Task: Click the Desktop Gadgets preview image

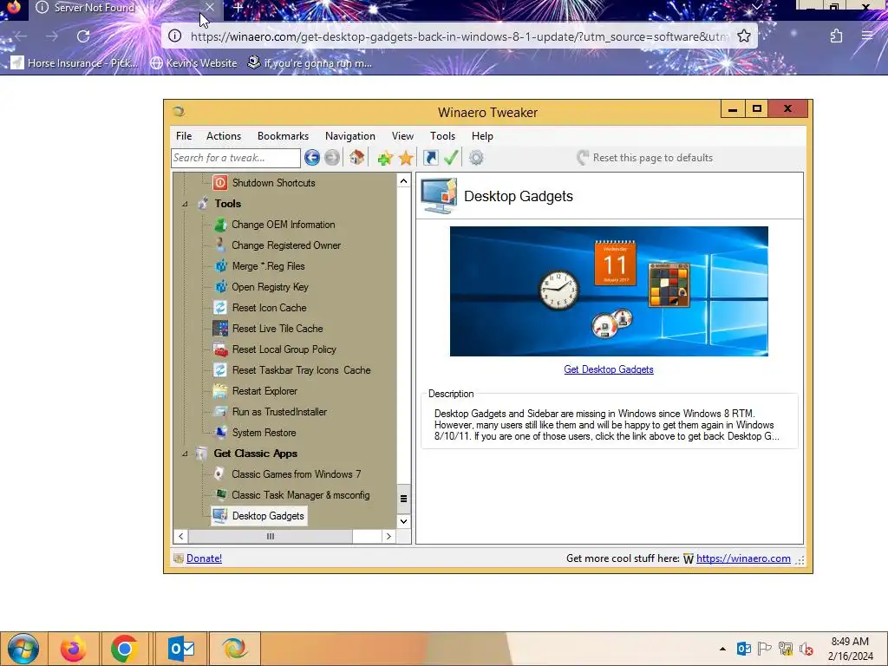Action: tap(609, 291)
